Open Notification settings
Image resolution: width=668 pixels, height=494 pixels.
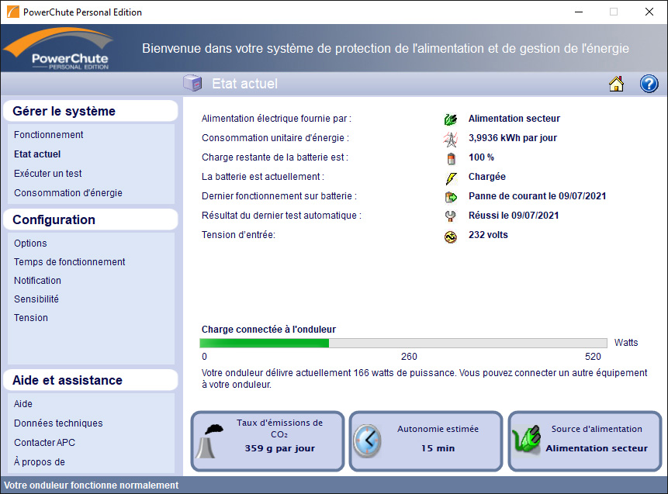pyautogui.click(x=37, y=281)
